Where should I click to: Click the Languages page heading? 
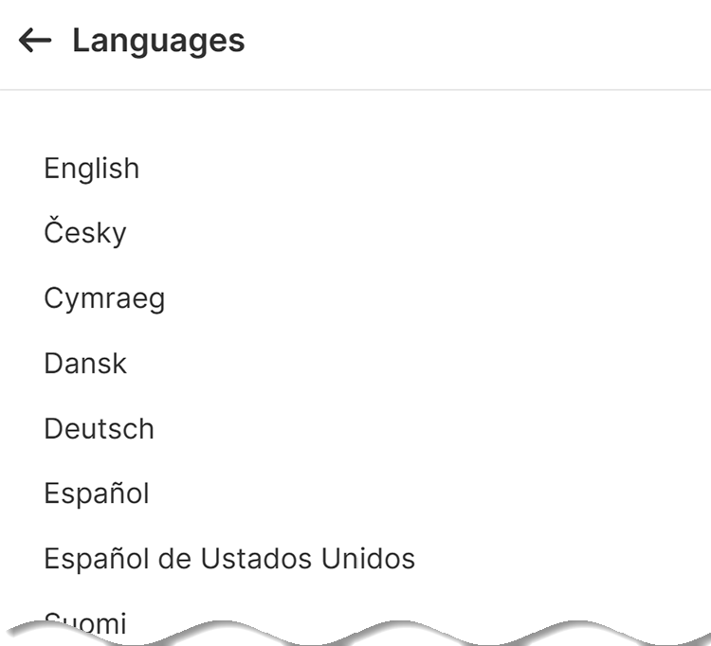pos(158,41)
